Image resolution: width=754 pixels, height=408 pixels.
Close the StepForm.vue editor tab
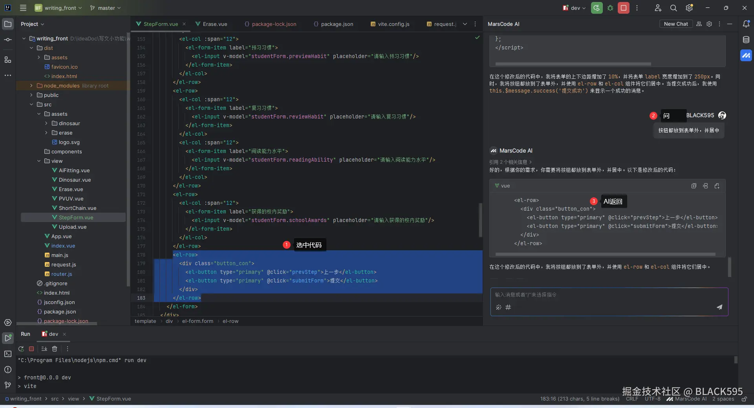click(184, 24)
